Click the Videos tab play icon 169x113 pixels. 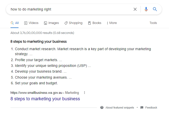point(26,23)
